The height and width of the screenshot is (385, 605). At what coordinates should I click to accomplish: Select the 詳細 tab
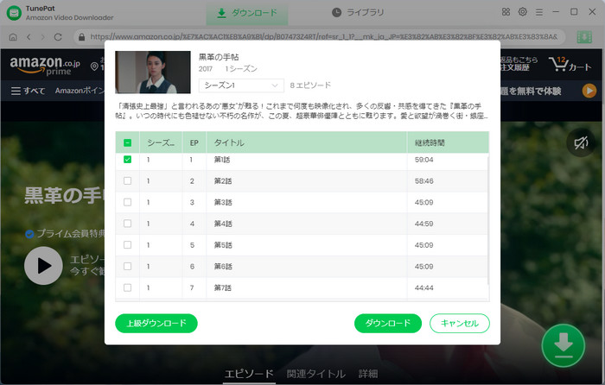pyautogui.click(x=368, y=374)
